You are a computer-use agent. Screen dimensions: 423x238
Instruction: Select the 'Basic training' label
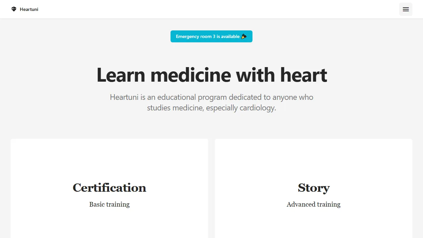coord(109,204)
